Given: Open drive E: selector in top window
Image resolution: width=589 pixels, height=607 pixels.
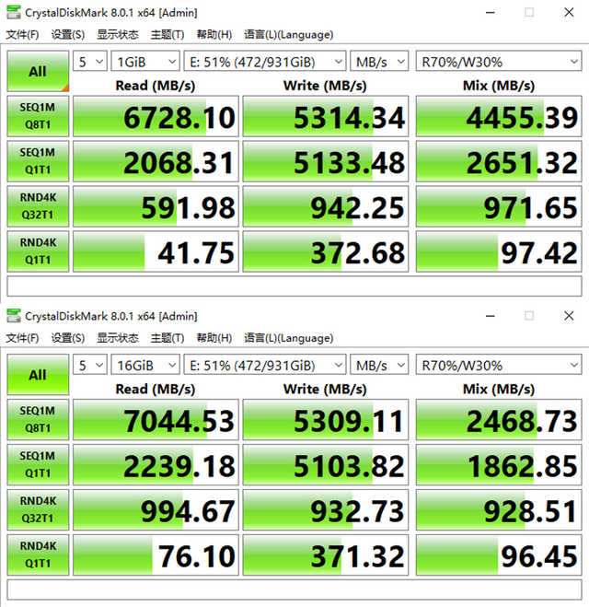Looking at the screenshot, I should pyautogui.click(x=265, y=61).
